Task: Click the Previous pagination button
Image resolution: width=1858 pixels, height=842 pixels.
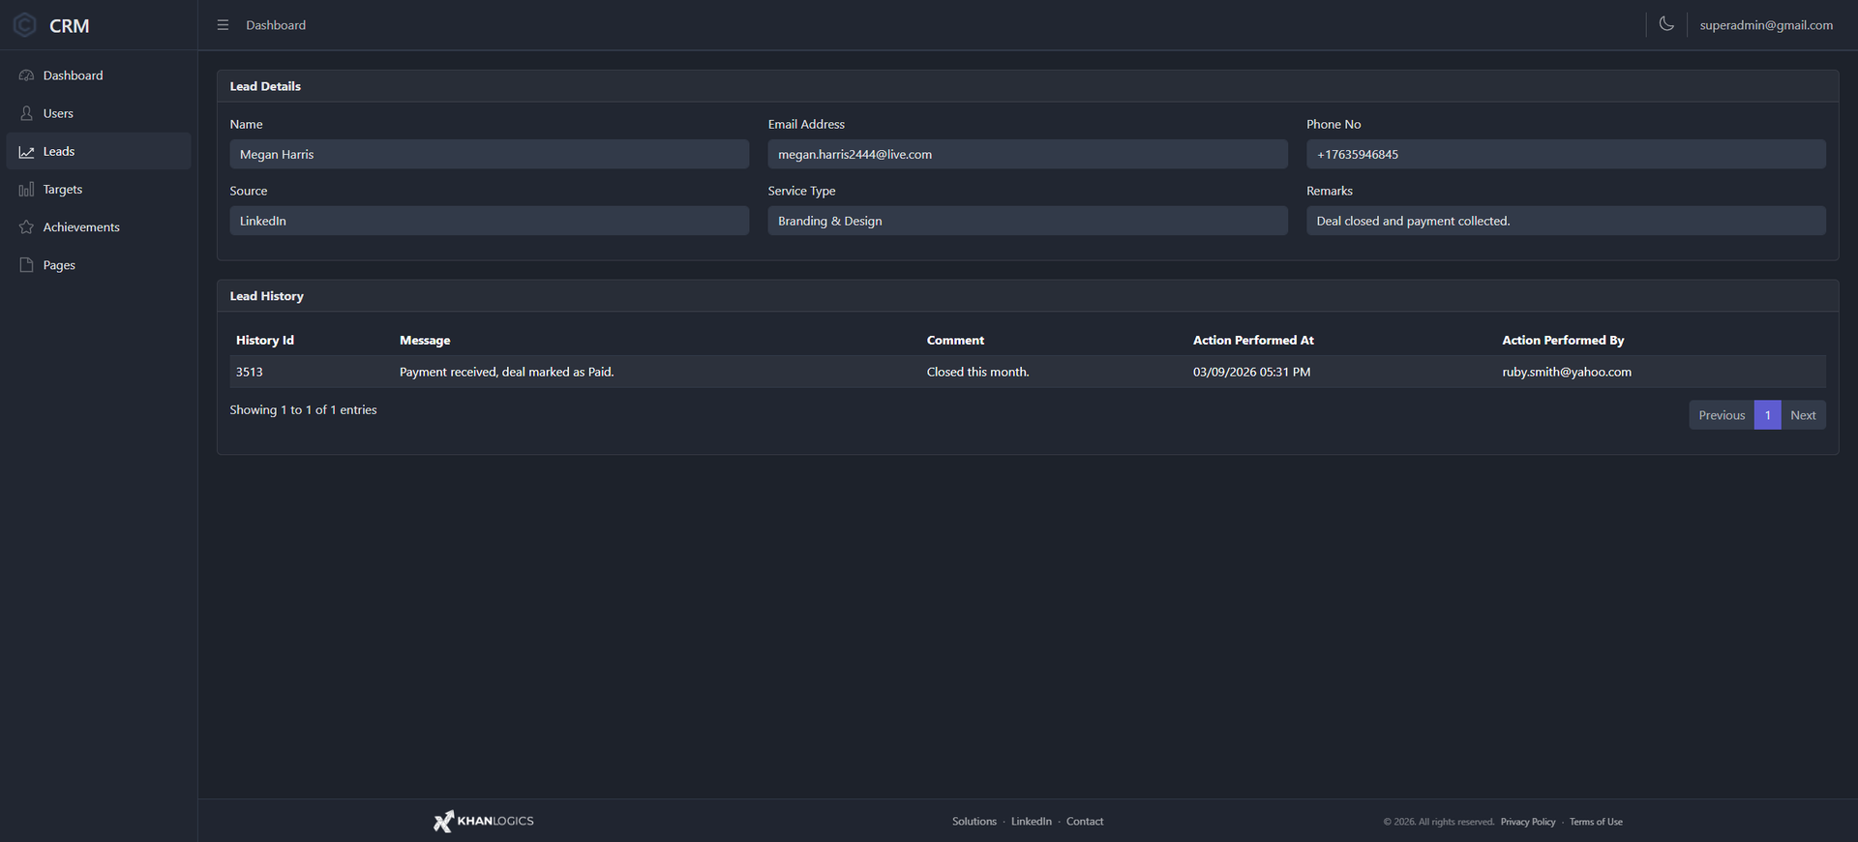Action: (x=1722, y=415)
